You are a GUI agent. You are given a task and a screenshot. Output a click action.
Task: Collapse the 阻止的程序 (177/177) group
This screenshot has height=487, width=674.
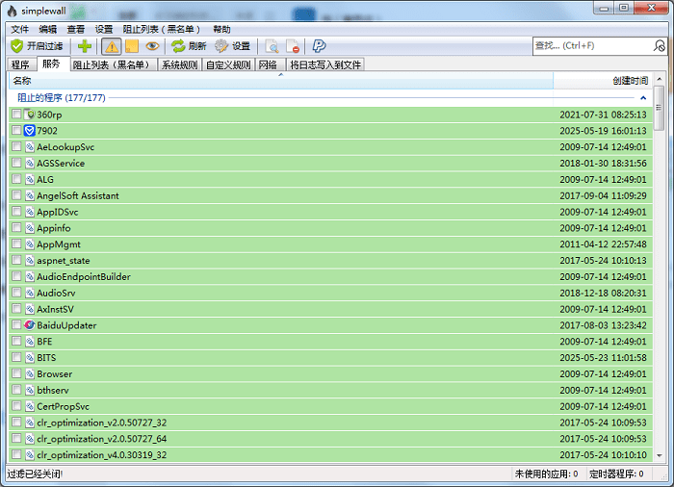(643, 98)
